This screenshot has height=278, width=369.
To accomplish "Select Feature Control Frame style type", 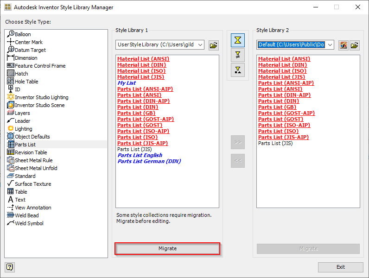I will click(36, 66).
